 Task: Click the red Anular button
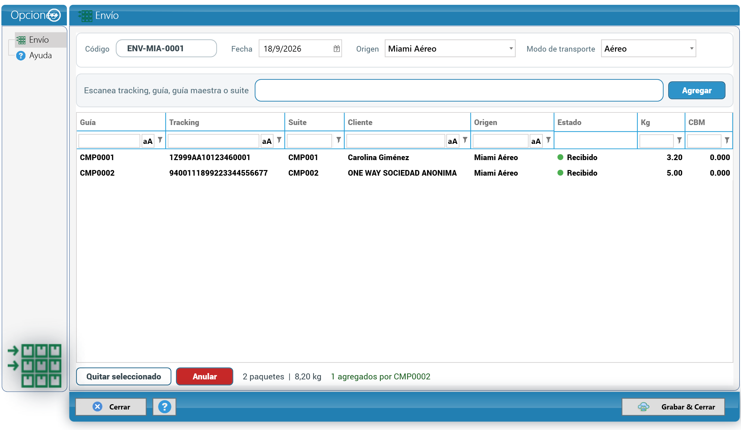(x=204, y=376)
